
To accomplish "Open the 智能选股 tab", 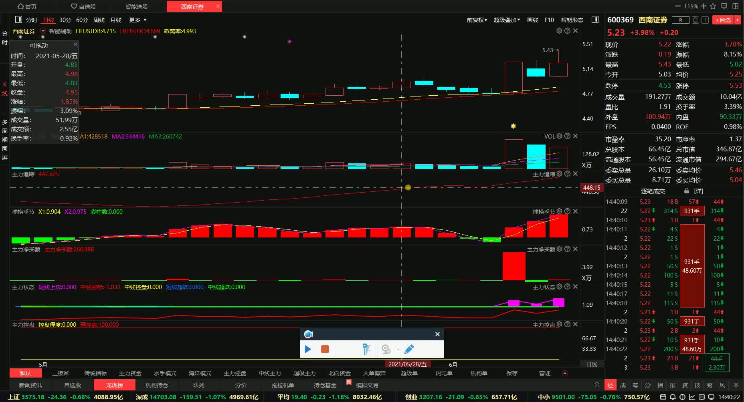I will 137,6.
